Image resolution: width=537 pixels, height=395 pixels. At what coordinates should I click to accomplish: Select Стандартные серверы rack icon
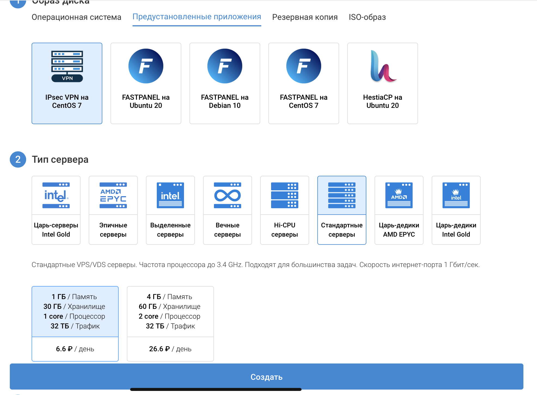click(x=342, y=195)
